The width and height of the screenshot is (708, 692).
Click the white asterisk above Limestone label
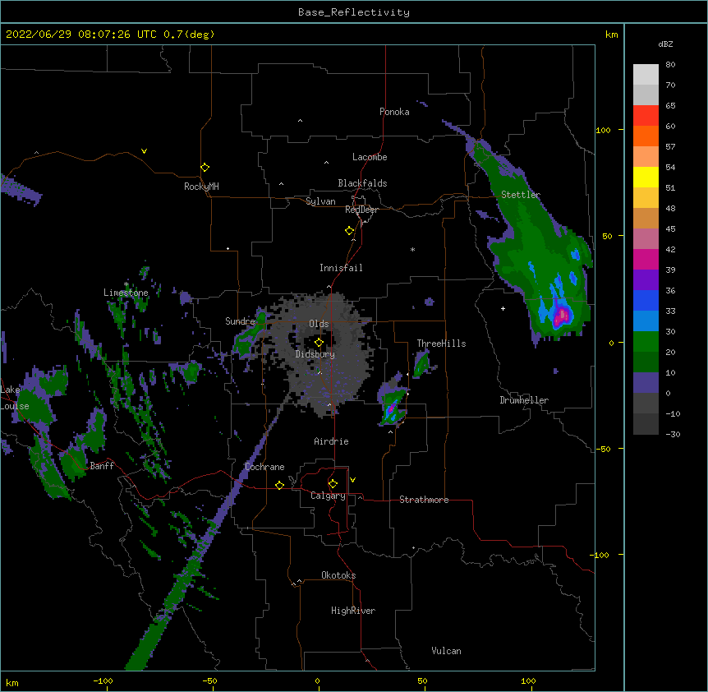coord(126,284)
